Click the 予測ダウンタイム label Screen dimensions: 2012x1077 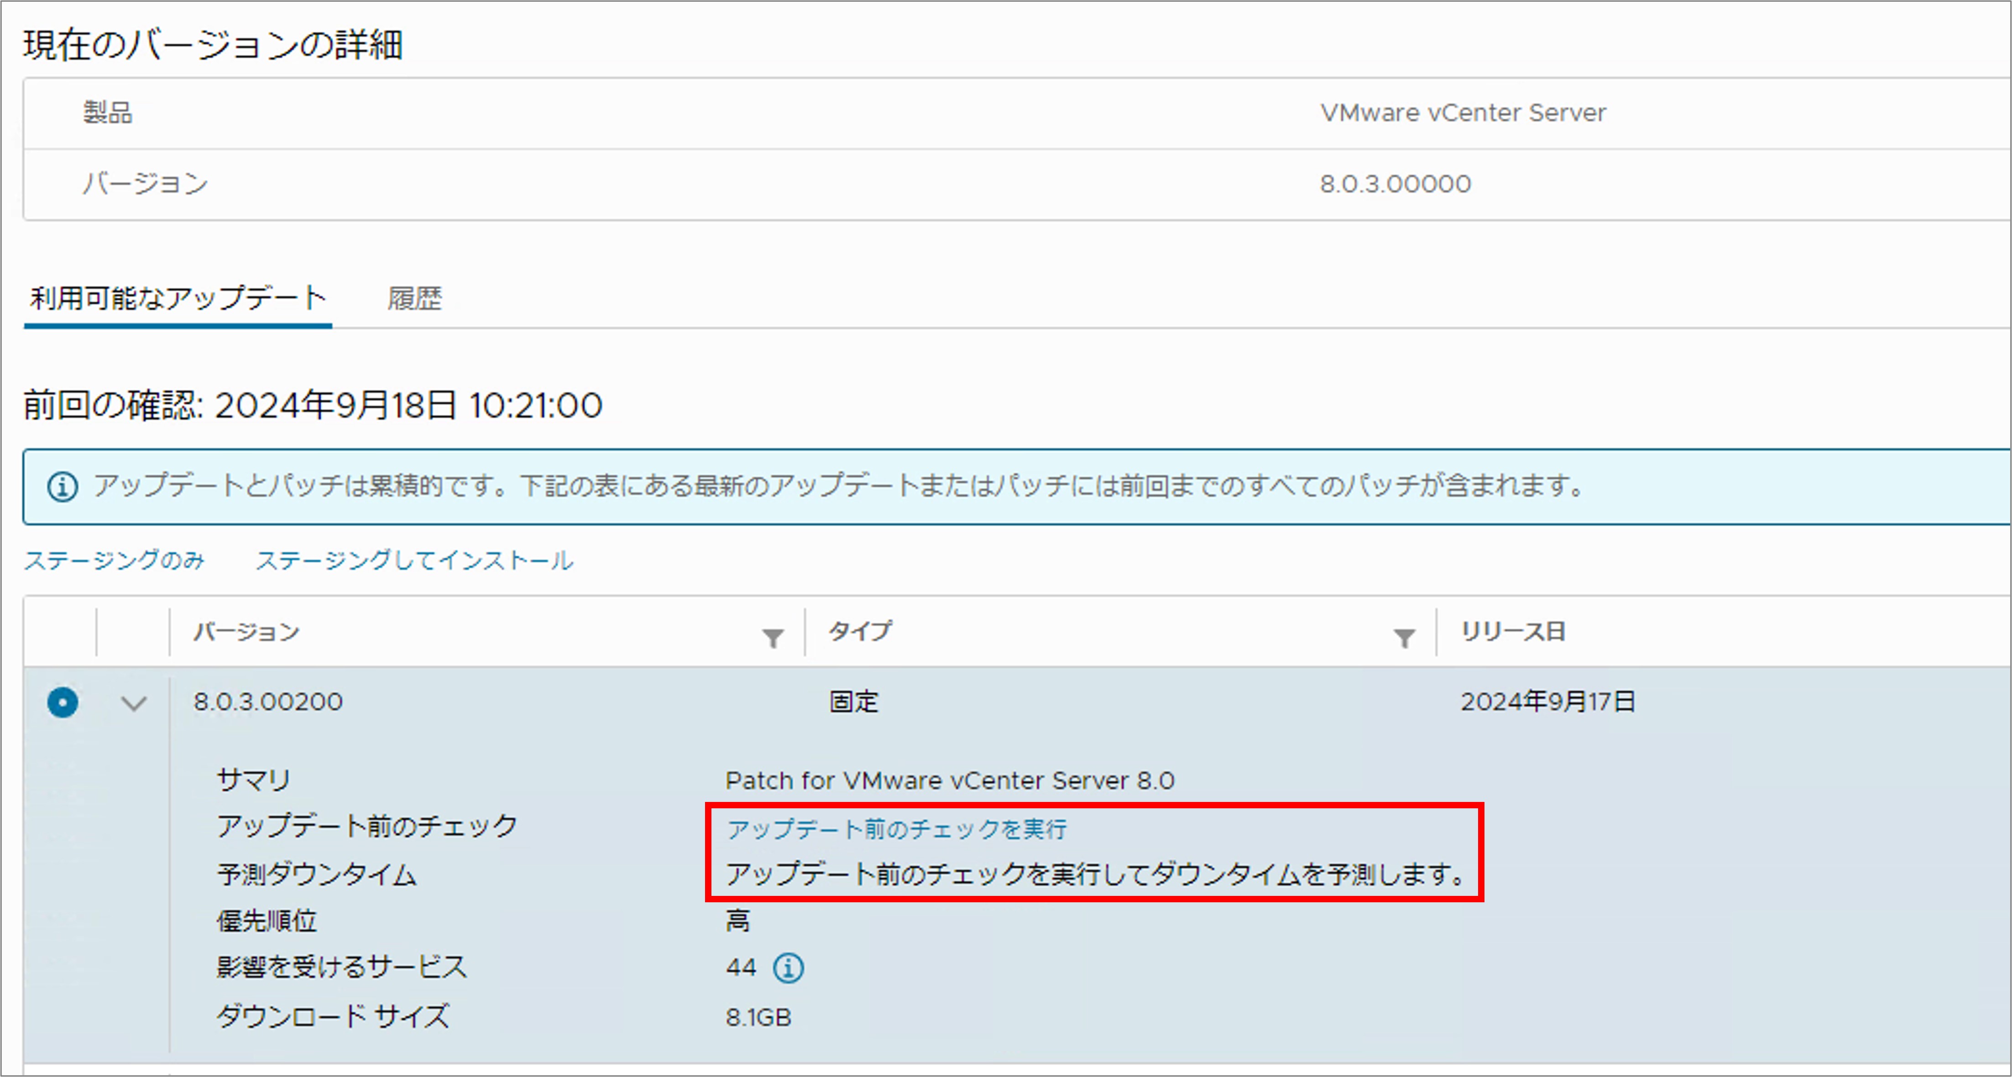[317, 874]
